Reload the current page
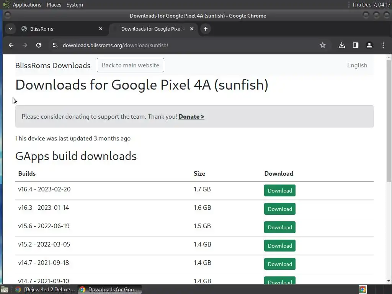 (x=39, y=45)
